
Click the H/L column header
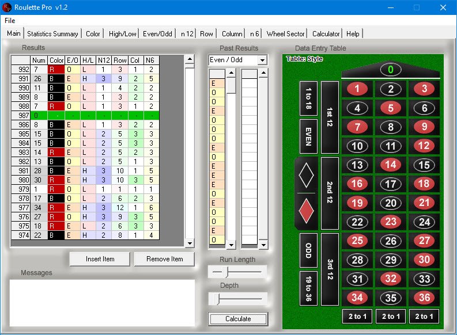pos(88,60)
